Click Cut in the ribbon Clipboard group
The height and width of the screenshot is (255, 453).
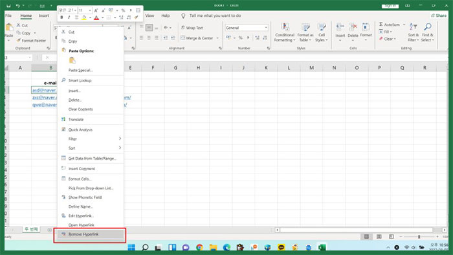tap(22, 25)
